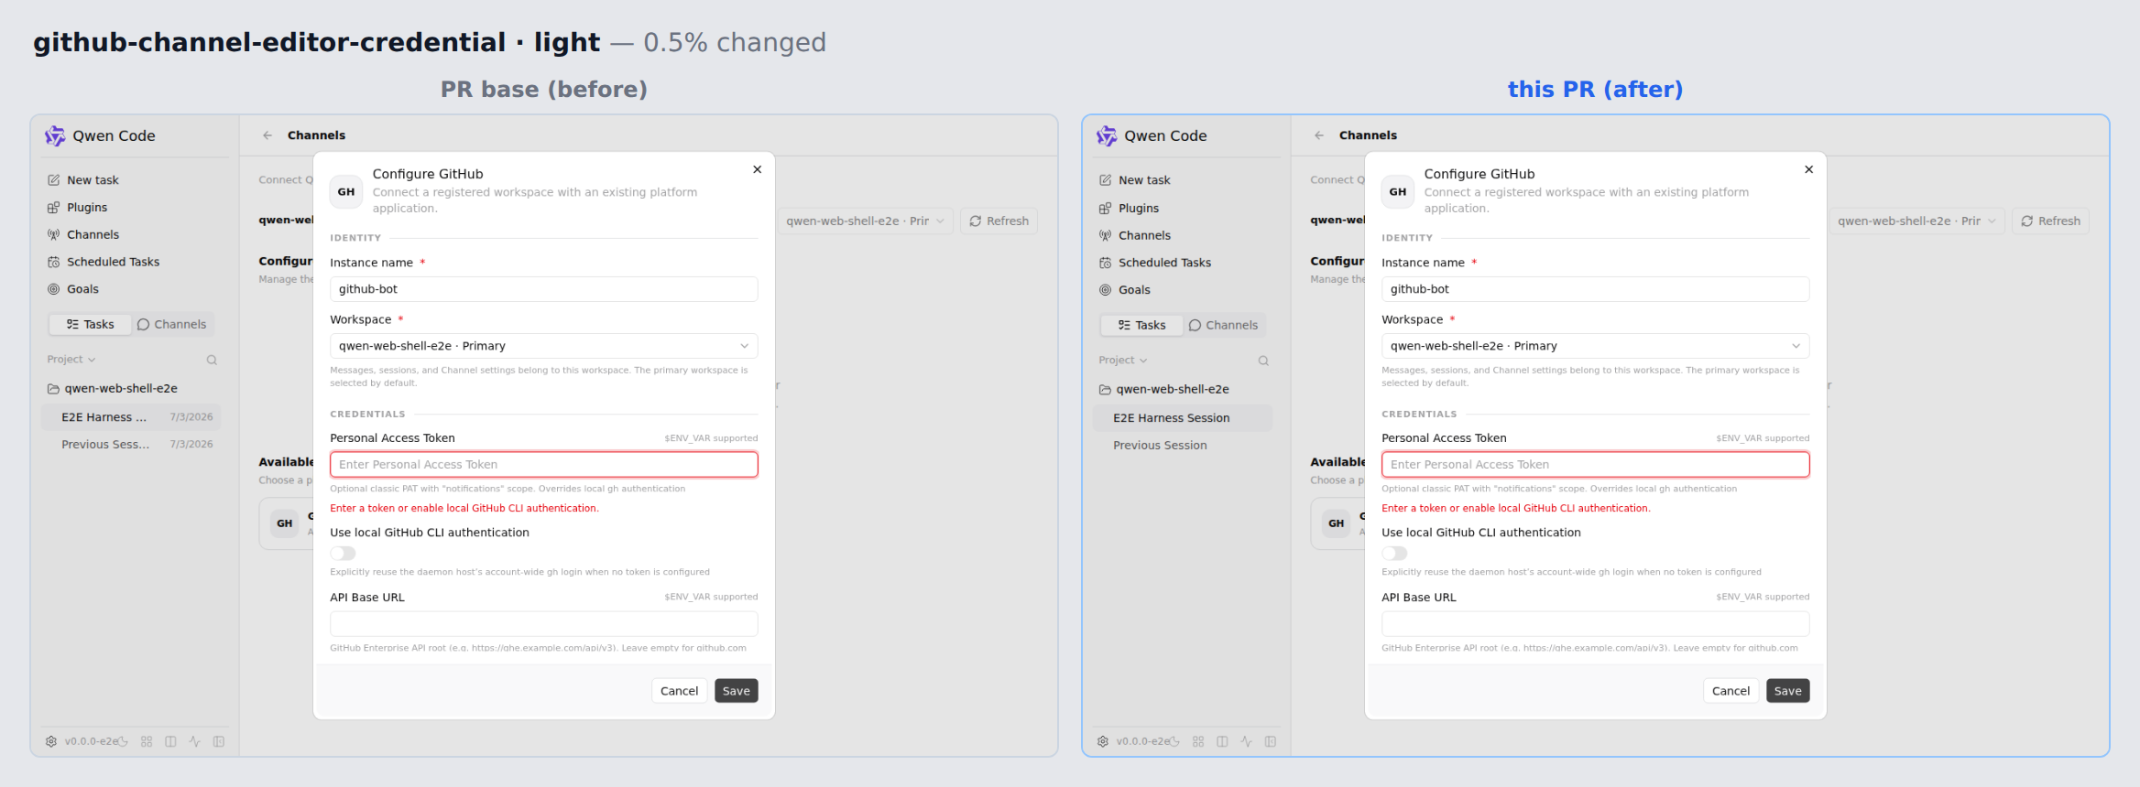
Task: Switch to the Tasks tab in the after sidebar
Action: click(1141, 325)
